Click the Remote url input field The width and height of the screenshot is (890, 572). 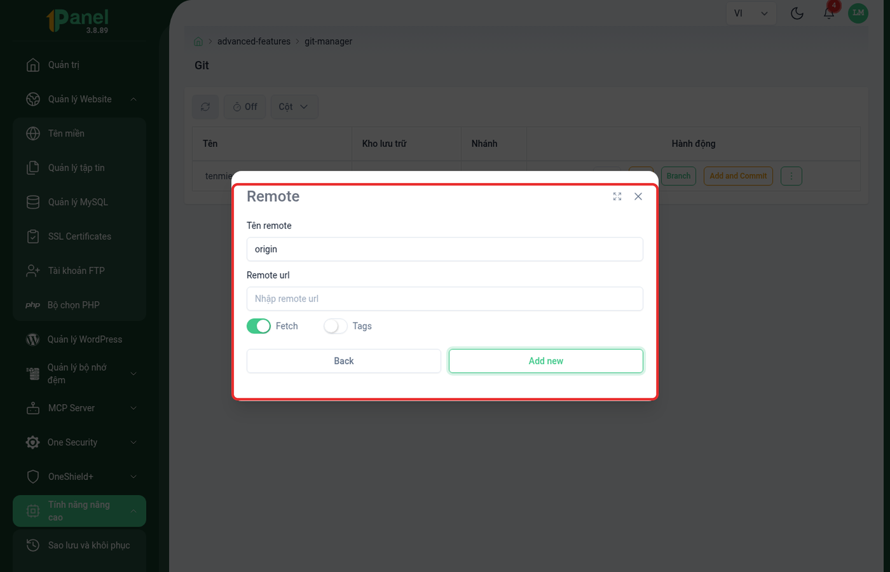(445, 299)
